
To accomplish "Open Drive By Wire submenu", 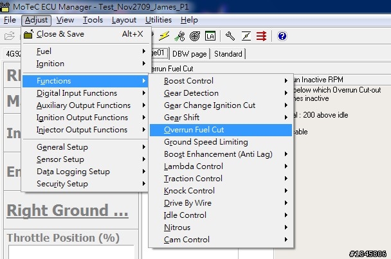I will [x=221, y=203].
